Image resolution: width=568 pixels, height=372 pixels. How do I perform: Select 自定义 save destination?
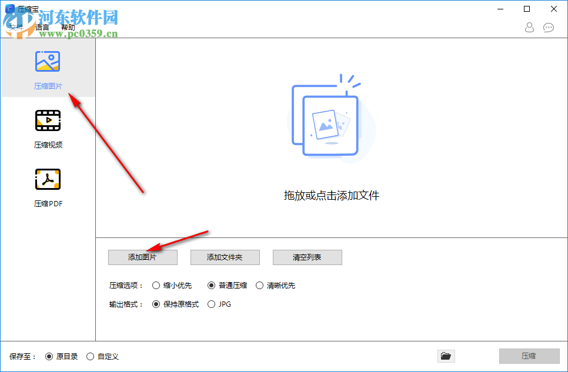[90, 356]
